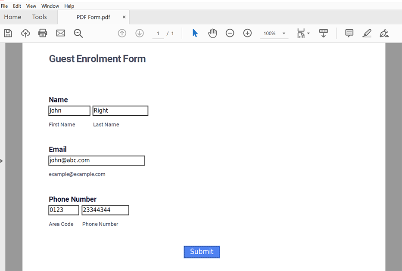Expand the left navigation pane arrow
The height and width of the screenshot is (271, 402).
[2, 161]
